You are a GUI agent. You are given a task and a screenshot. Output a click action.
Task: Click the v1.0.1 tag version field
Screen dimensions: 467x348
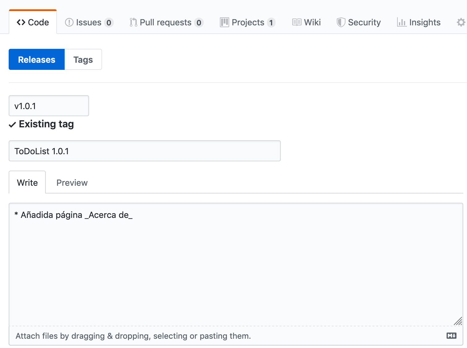[x=49, y=106]
